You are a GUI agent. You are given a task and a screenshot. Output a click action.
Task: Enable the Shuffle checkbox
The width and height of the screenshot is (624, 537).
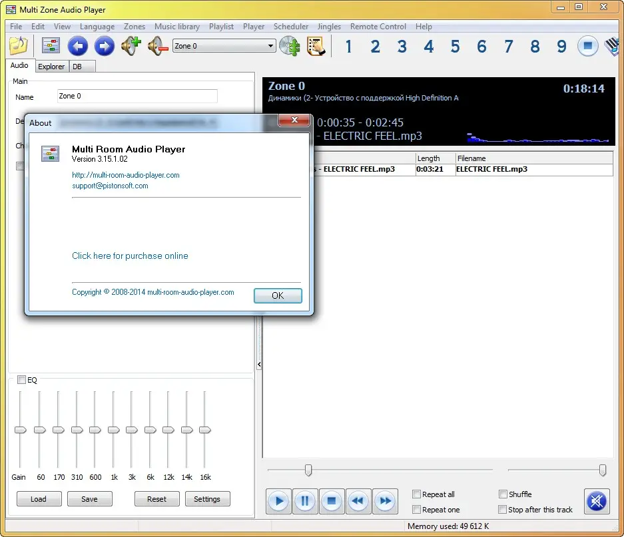(x=503, y=494)
